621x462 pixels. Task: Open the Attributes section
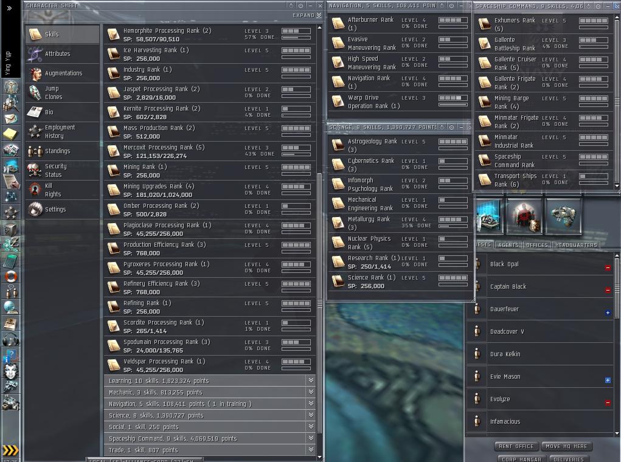tap(62, 54)
